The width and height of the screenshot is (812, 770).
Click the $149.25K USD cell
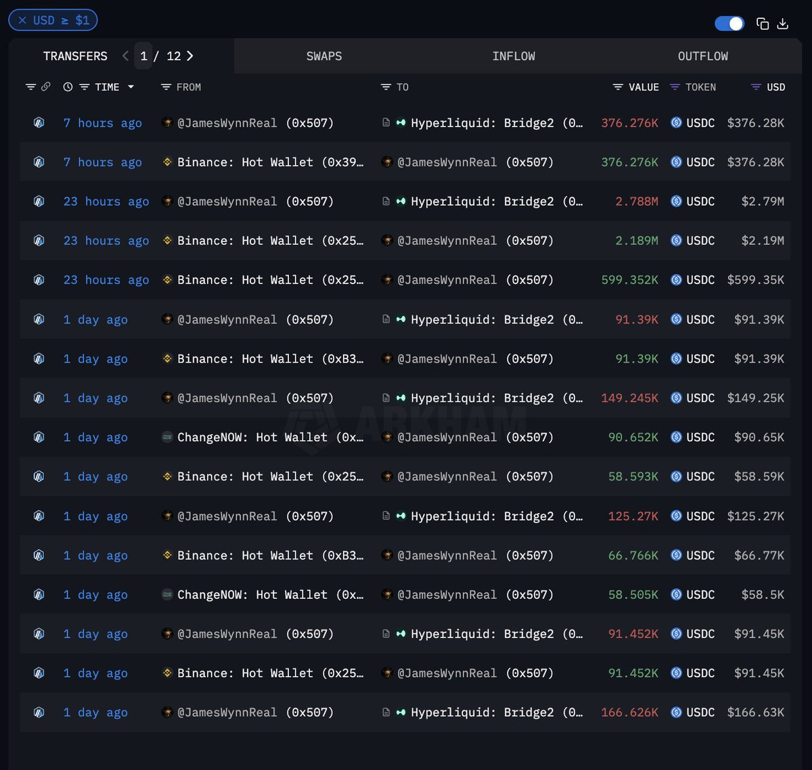(756, 399)
